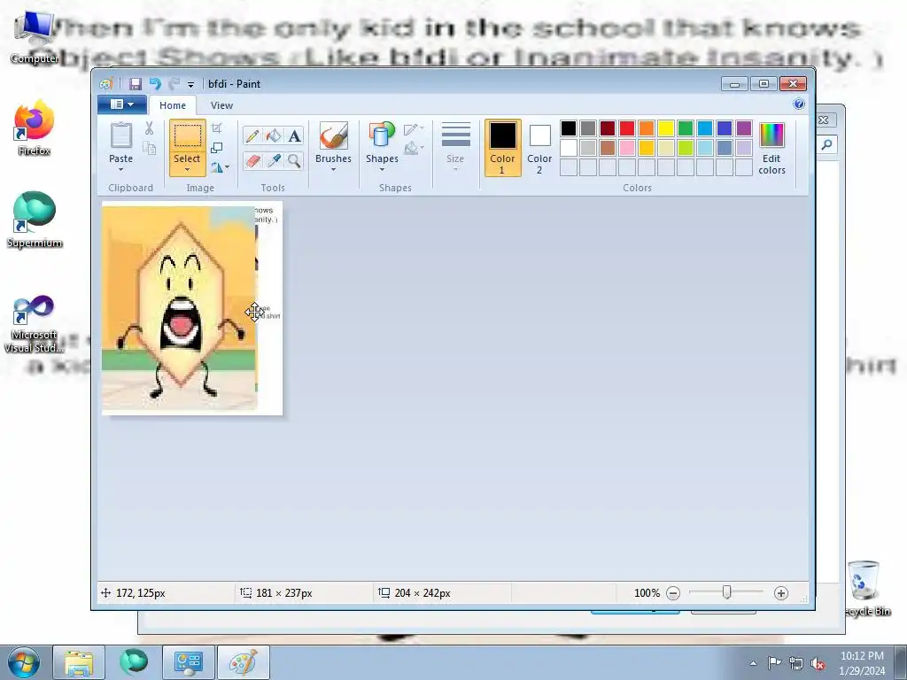Open Customize Quick Access Toolbar dropdown
The image size is (907, 680).
pos(190,84)
